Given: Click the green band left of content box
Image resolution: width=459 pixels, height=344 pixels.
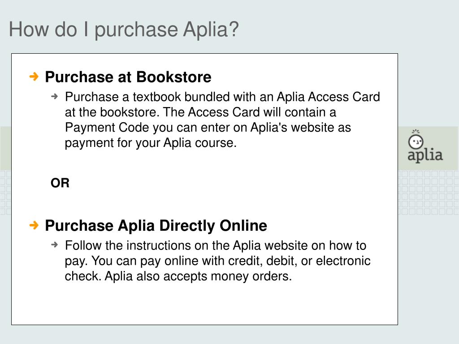Looking at the screenshot, I should pyautogui.click(x=5, y=148).
